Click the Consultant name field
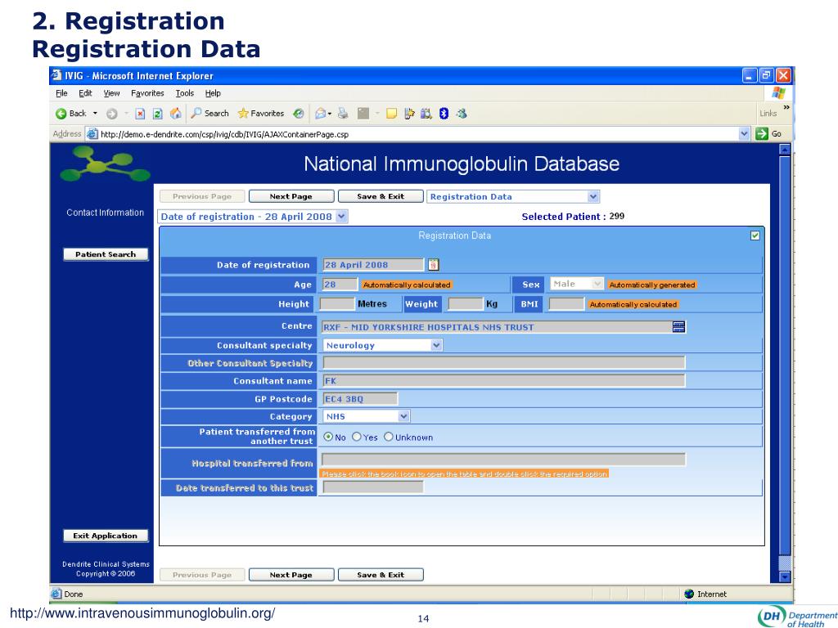 (503, 381)
